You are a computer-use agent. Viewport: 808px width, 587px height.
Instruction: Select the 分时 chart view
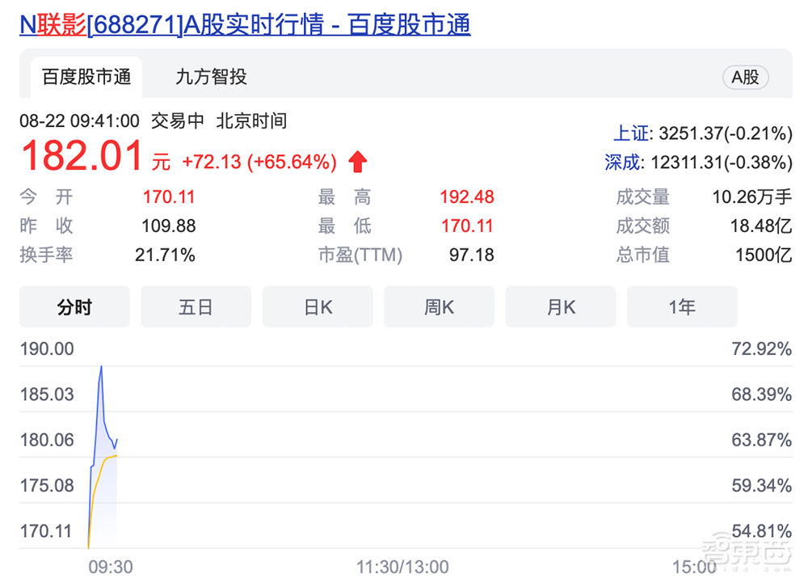[x=74, y=307]
